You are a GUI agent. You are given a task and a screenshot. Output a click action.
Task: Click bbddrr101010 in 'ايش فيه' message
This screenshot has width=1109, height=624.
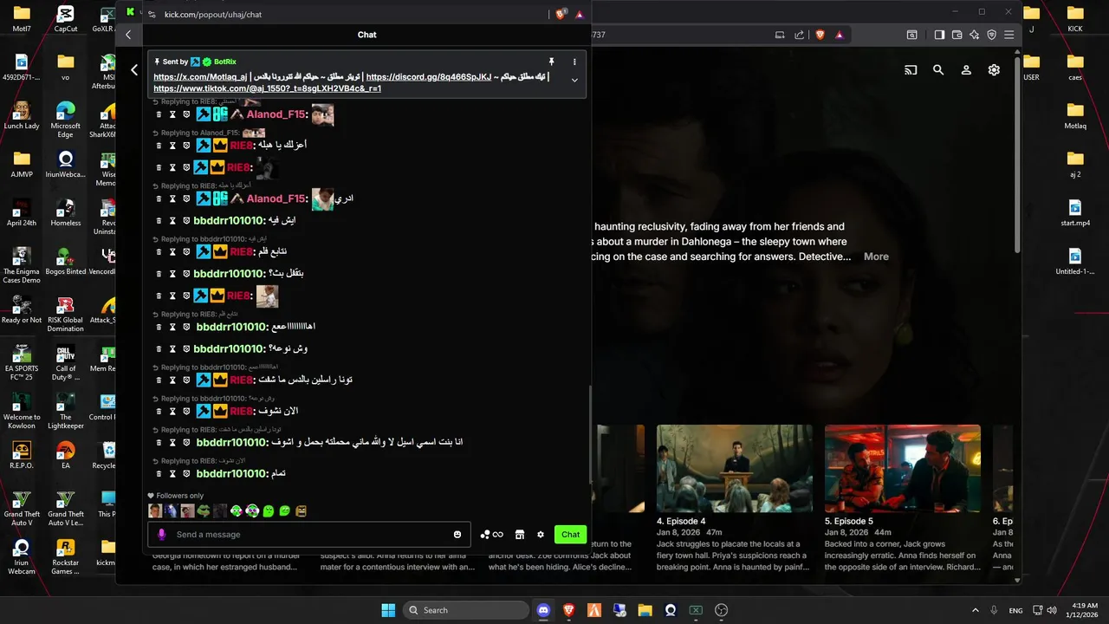tap(228, 221)
